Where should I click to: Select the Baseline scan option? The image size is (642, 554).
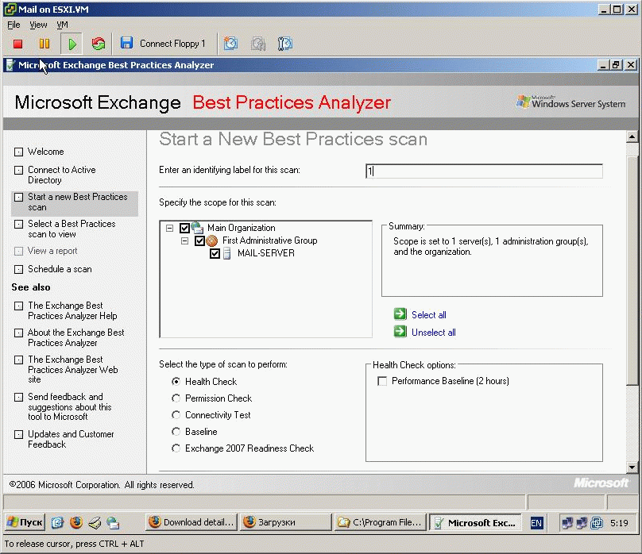tap(176, 432)
